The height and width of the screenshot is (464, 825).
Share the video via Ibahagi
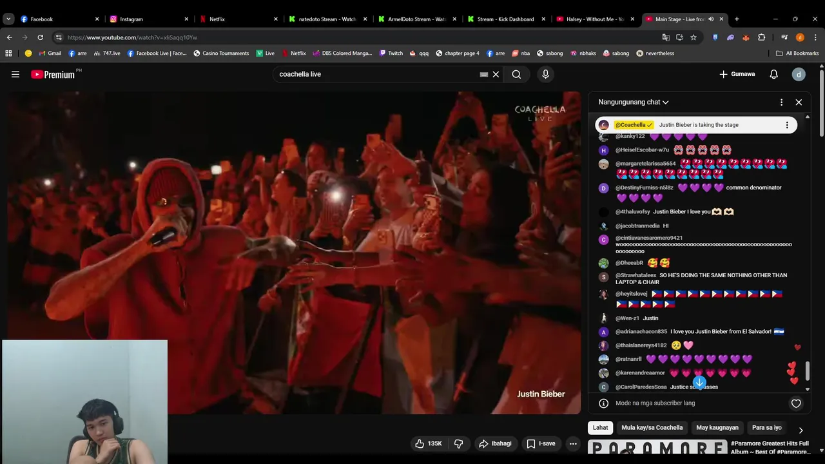pyautogui.click(x=495, y=443)
